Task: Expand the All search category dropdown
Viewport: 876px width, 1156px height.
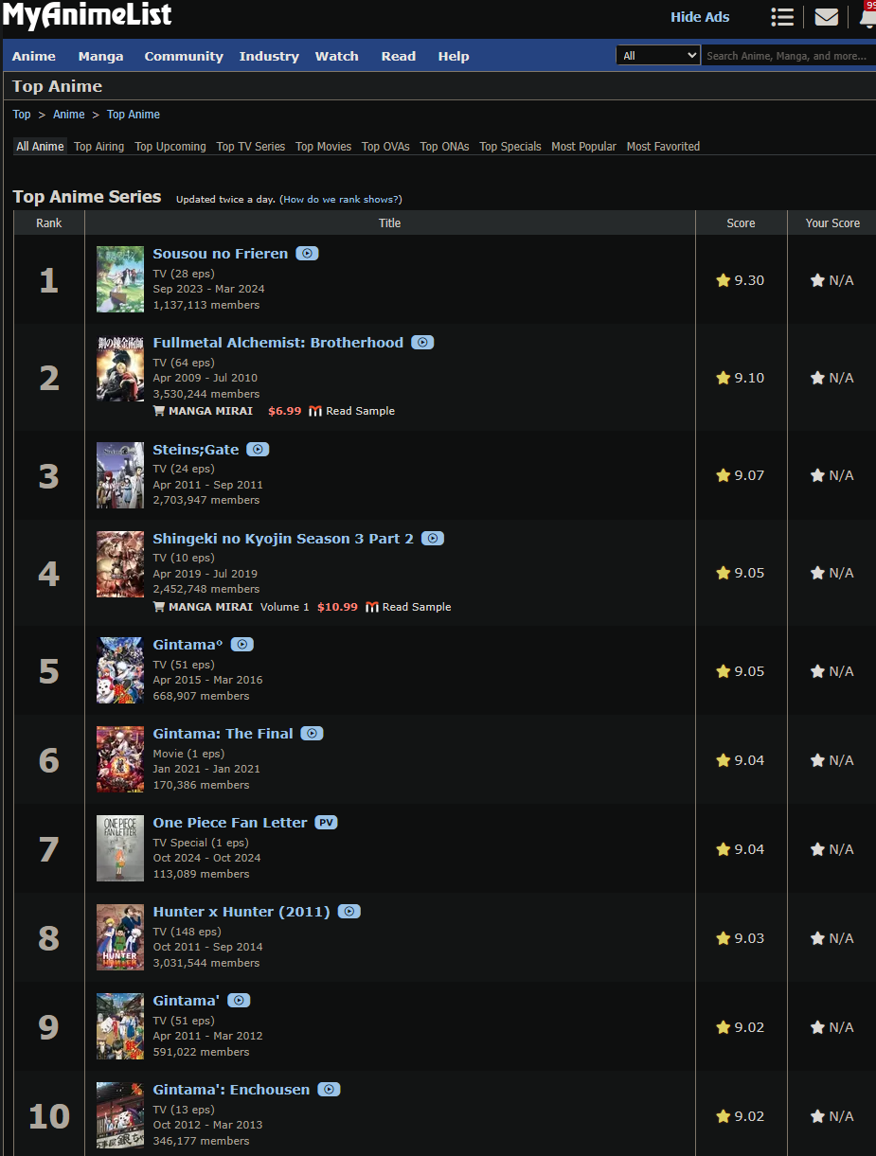Action: click(657, 56)
